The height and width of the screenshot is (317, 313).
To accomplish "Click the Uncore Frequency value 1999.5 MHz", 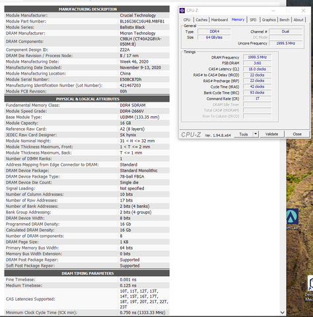I will (285, 44).
